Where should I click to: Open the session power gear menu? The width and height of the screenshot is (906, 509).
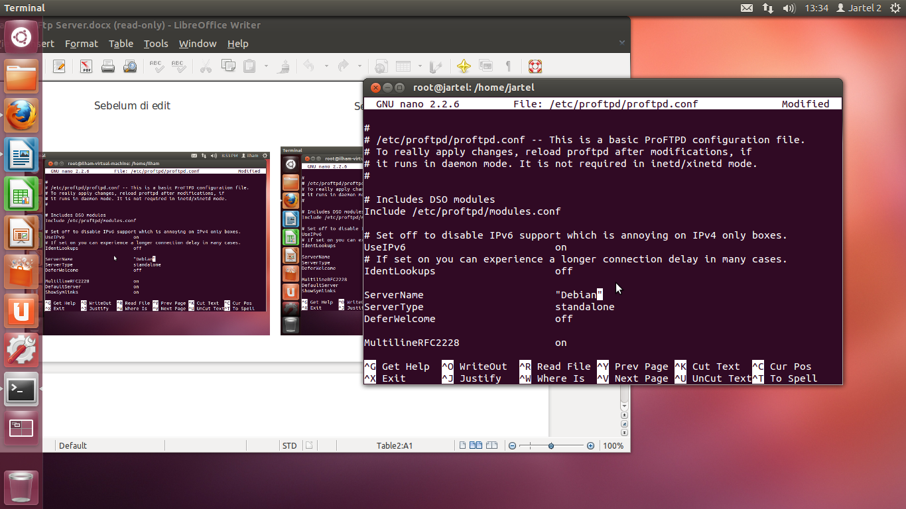point(895,8)
